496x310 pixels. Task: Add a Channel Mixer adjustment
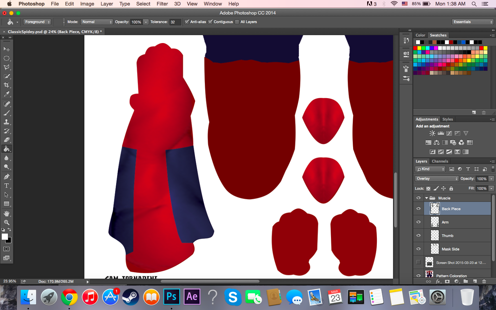(x=461, y=143)
